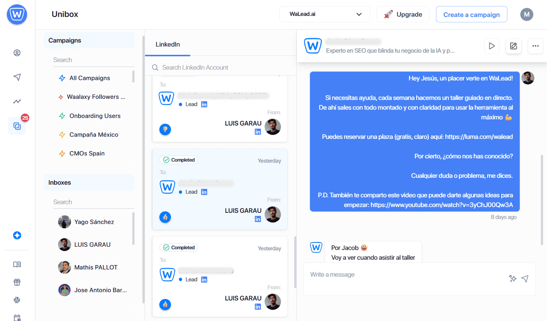This screenshot has height=321, width=547.
Task: Click the W avatar beside the Por Jacob reply
Action: [316, 247]
